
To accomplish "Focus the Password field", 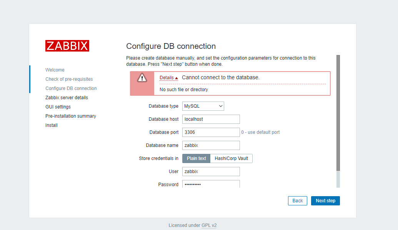I will (x=211, y=184).
